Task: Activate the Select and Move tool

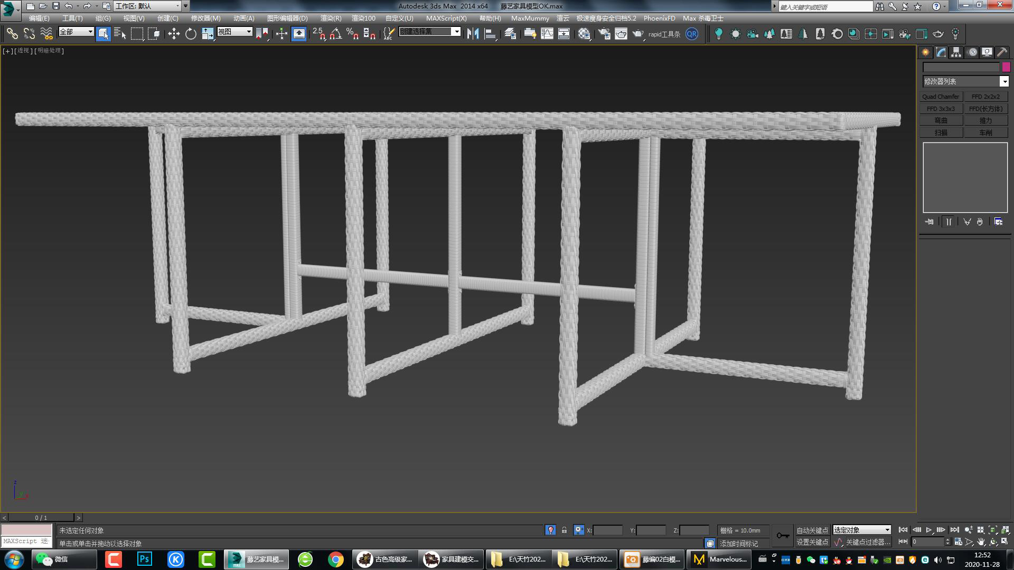Action: [174, 34]
